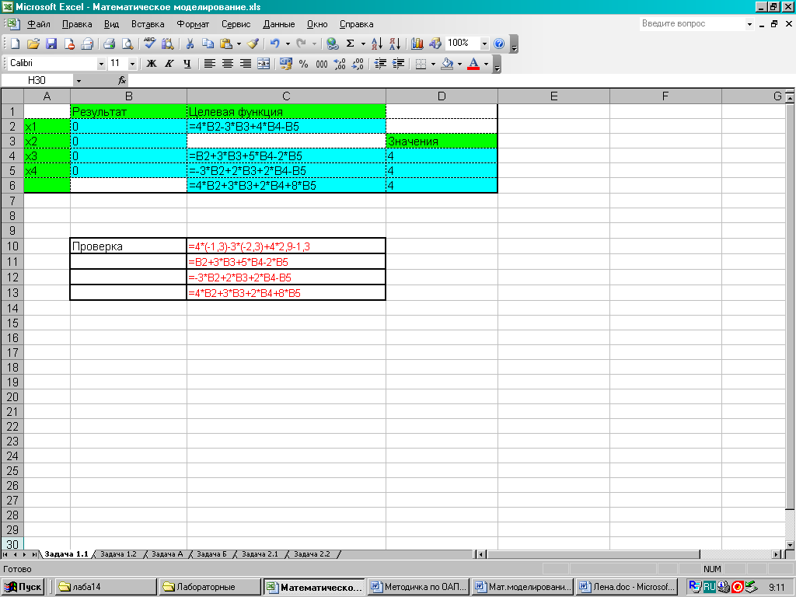Open the 100% zoom dropdown
This screenshot has width=796, height=597.
484,44
